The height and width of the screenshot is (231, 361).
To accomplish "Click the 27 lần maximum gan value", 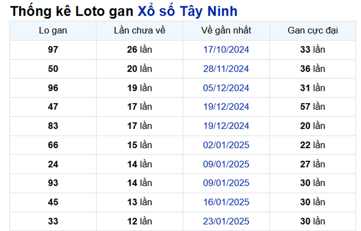I will [313, 164].
